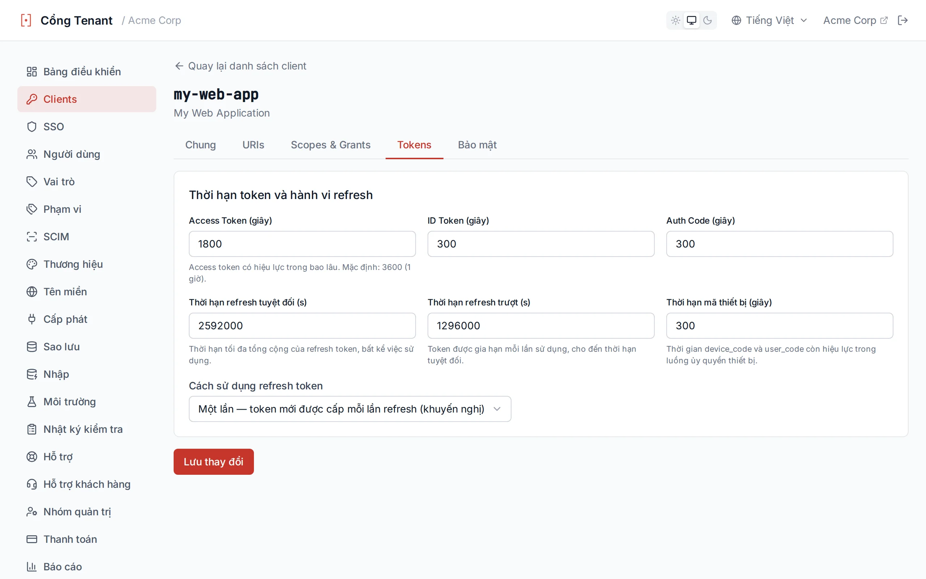926x579 pixels.
Task: Select the system theme monitor icon
Action: (x=692, y=20)
